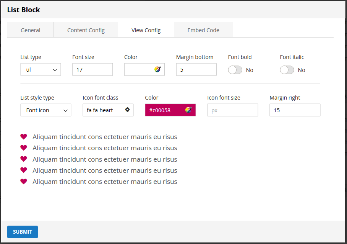Toggle the Font bold switch

(x=235, y=70)
